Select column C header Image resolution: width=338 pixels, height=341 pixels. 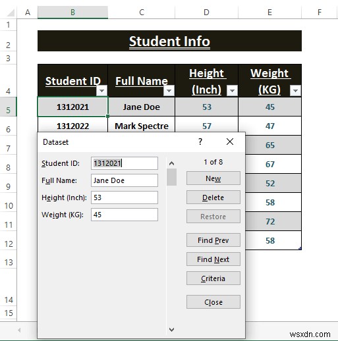tap(142, 13)
